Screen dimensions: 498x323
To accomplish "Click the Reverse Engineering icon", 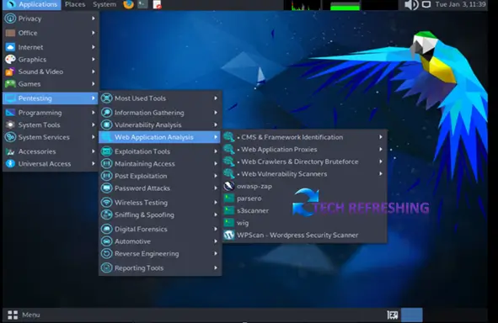I will click(x=107, y=253).
